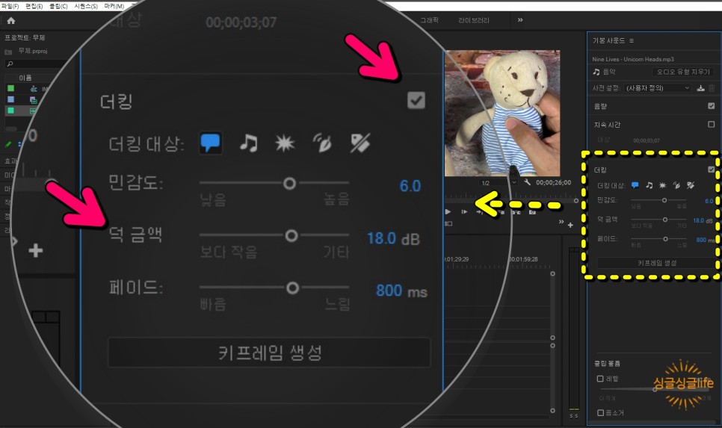The height and width of the screenshot is (428, 722).
Task: Toggle the large 더킹 checkbox in magnified circle
Action: tap(416, 100)
